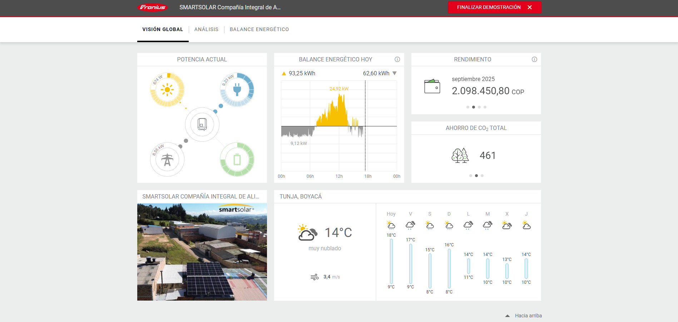The height and width of the screenshot is (322, 678).
Task: Click the power grid pylon icon
Action: point(167,160)
